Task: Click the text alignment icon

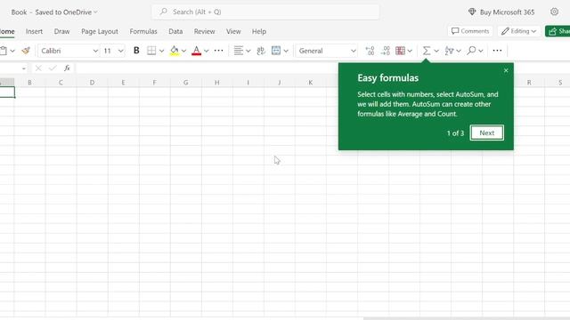Action: (239, 51)
